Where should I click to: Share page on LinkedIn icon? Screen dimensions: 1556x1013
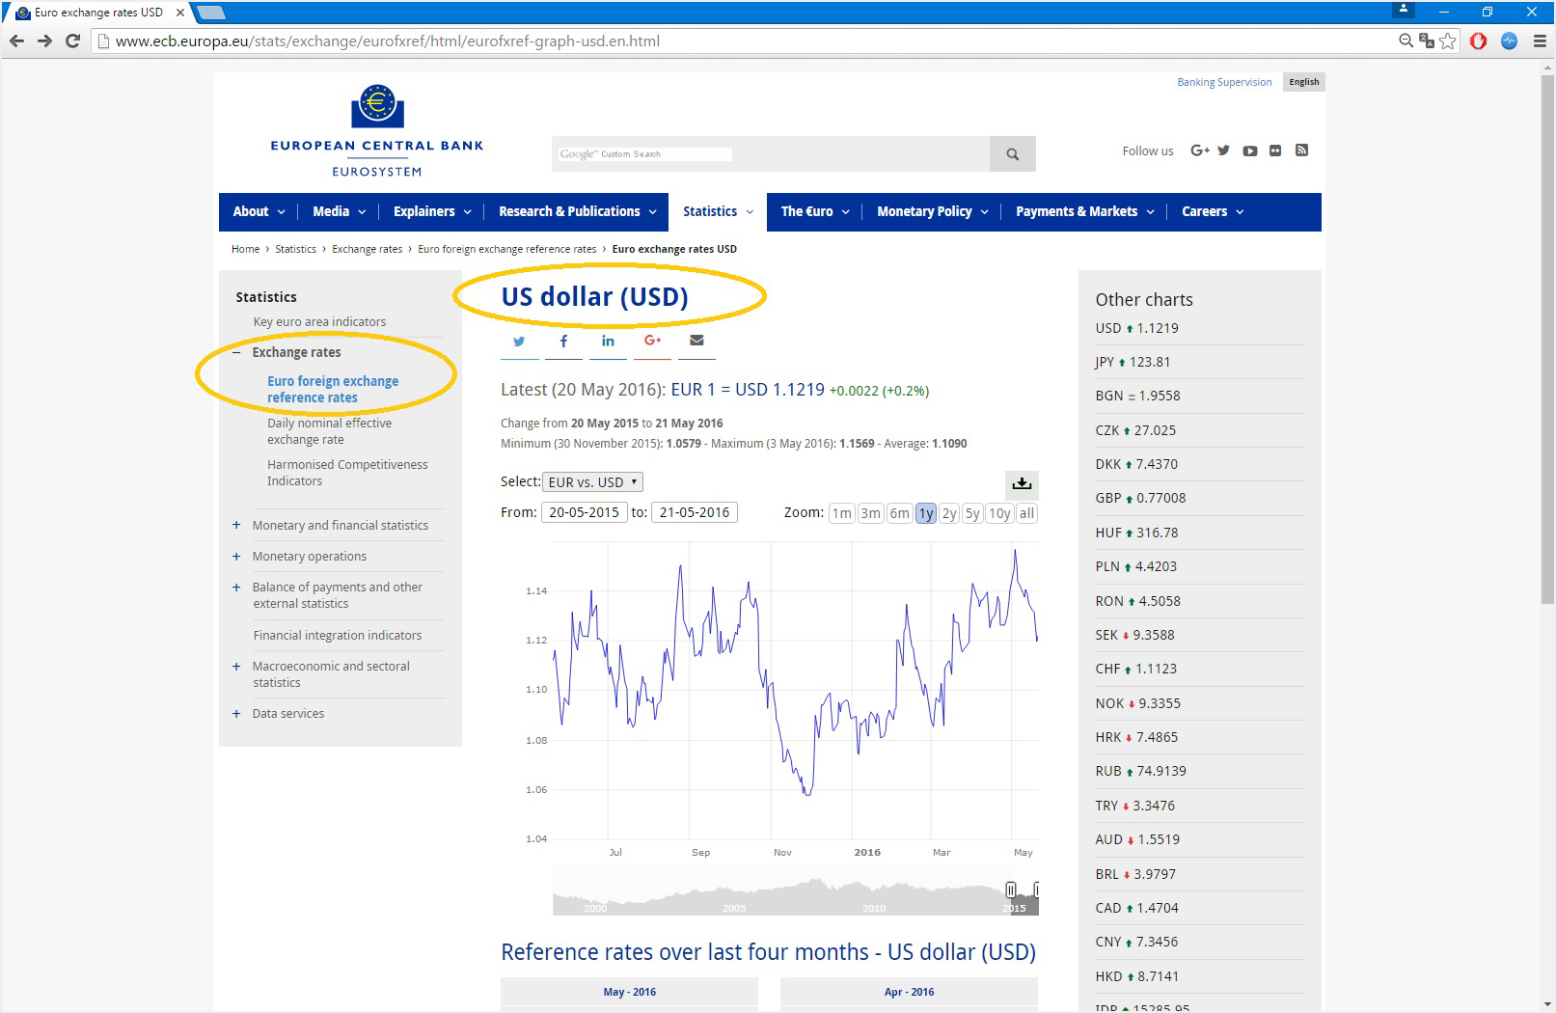click(x=608, y=342)
